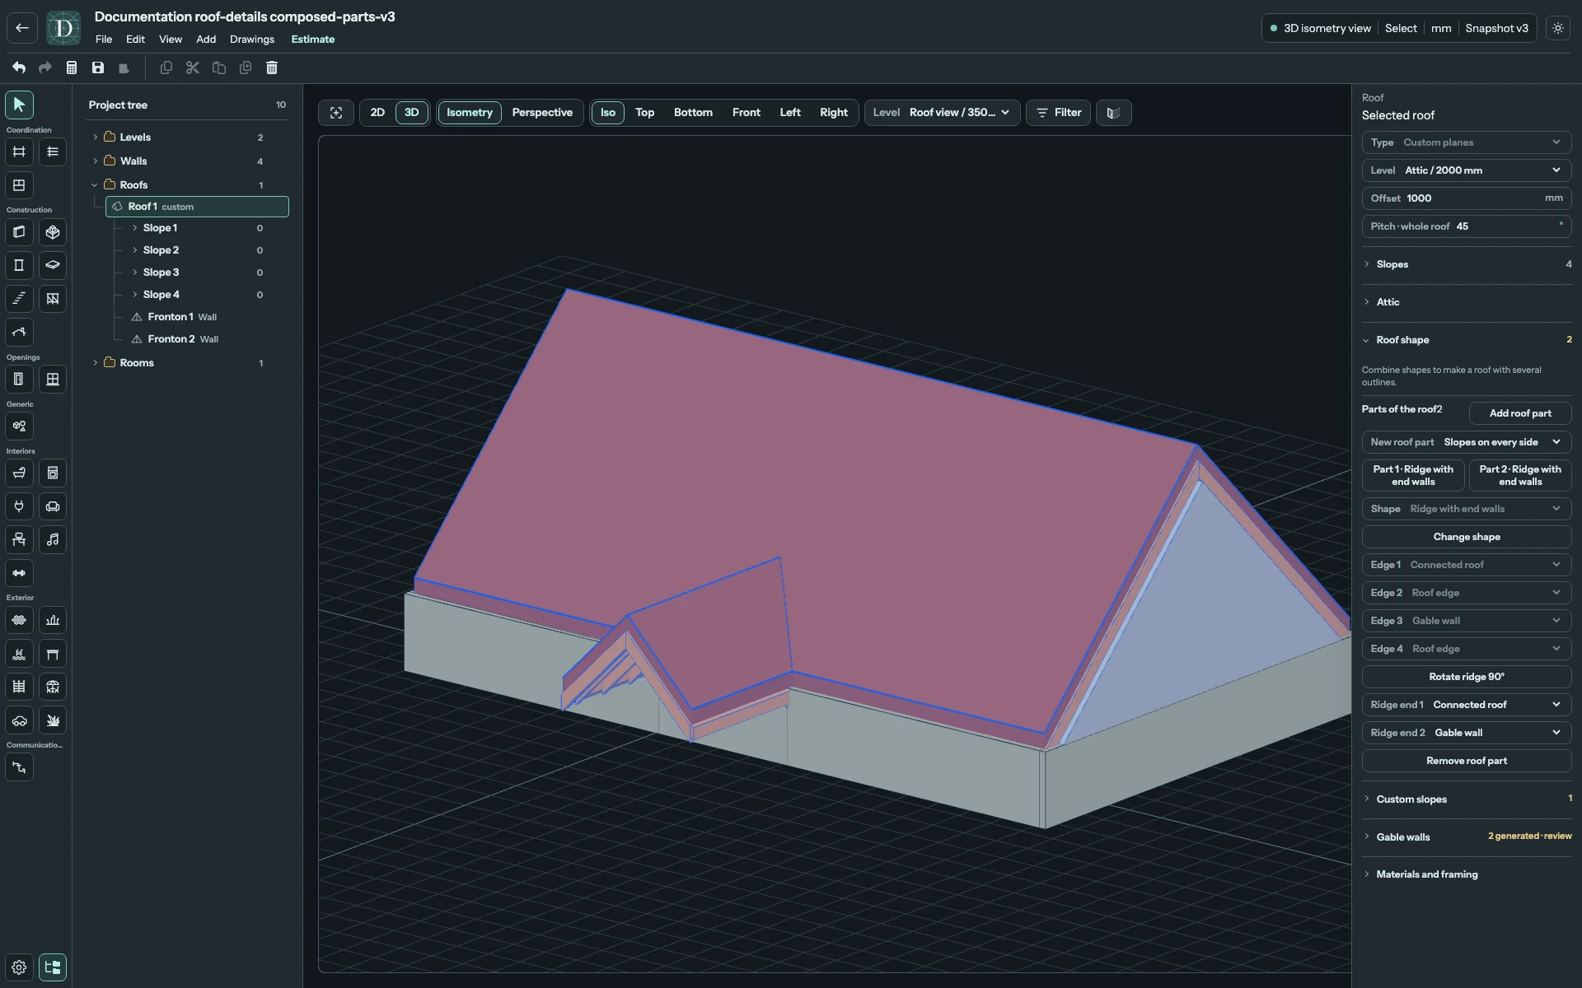The width and height of the screenshot is (1582, 988).
Task: Choose the dumbbell fitness icon
Action: pos(19,573)
